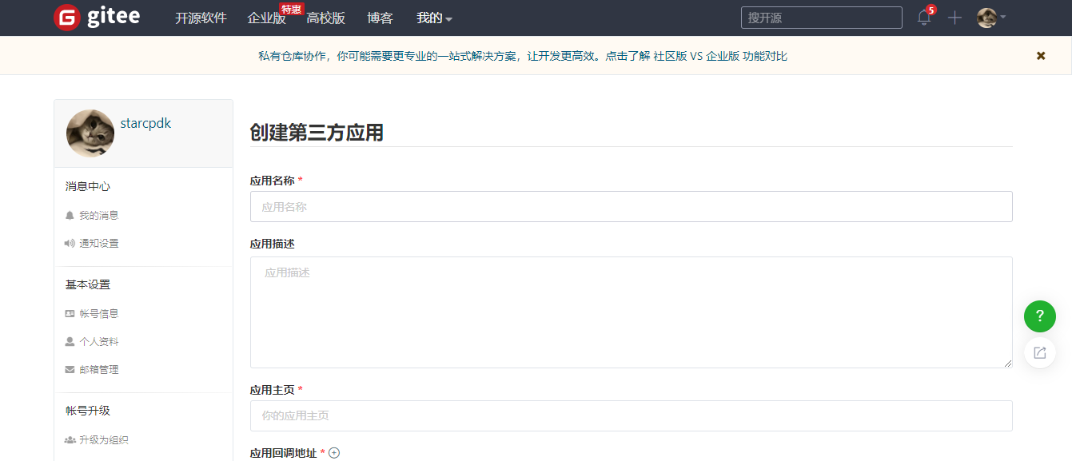Image resolution: width=1072 pixels, height=461 pixels.
Task: Click the 特惠 badge on 企业版
Action: (x=292, y=9)
